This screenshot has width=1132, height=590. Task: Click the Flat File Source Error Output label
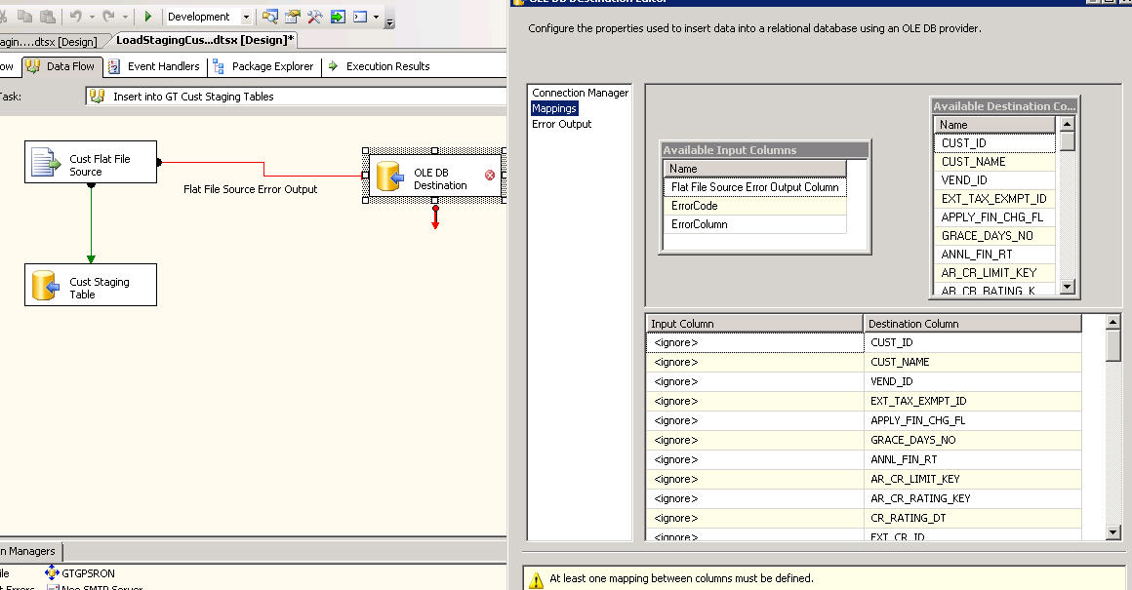click(251, 189)
